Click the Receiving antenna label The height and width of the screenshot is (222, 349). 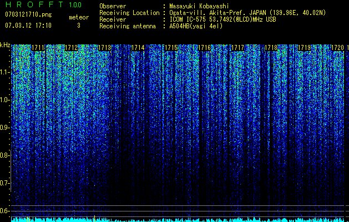128,26
